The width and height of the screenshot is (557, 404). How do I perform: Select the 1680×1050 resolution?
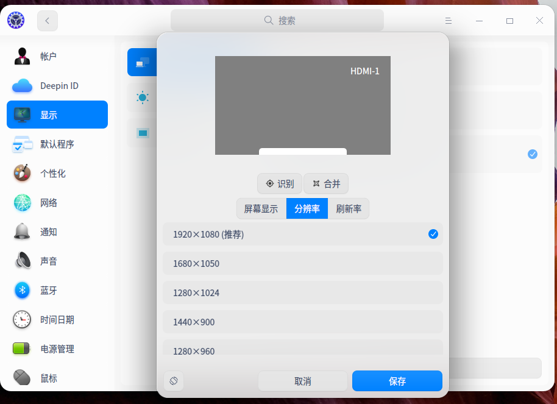[302, 263]
